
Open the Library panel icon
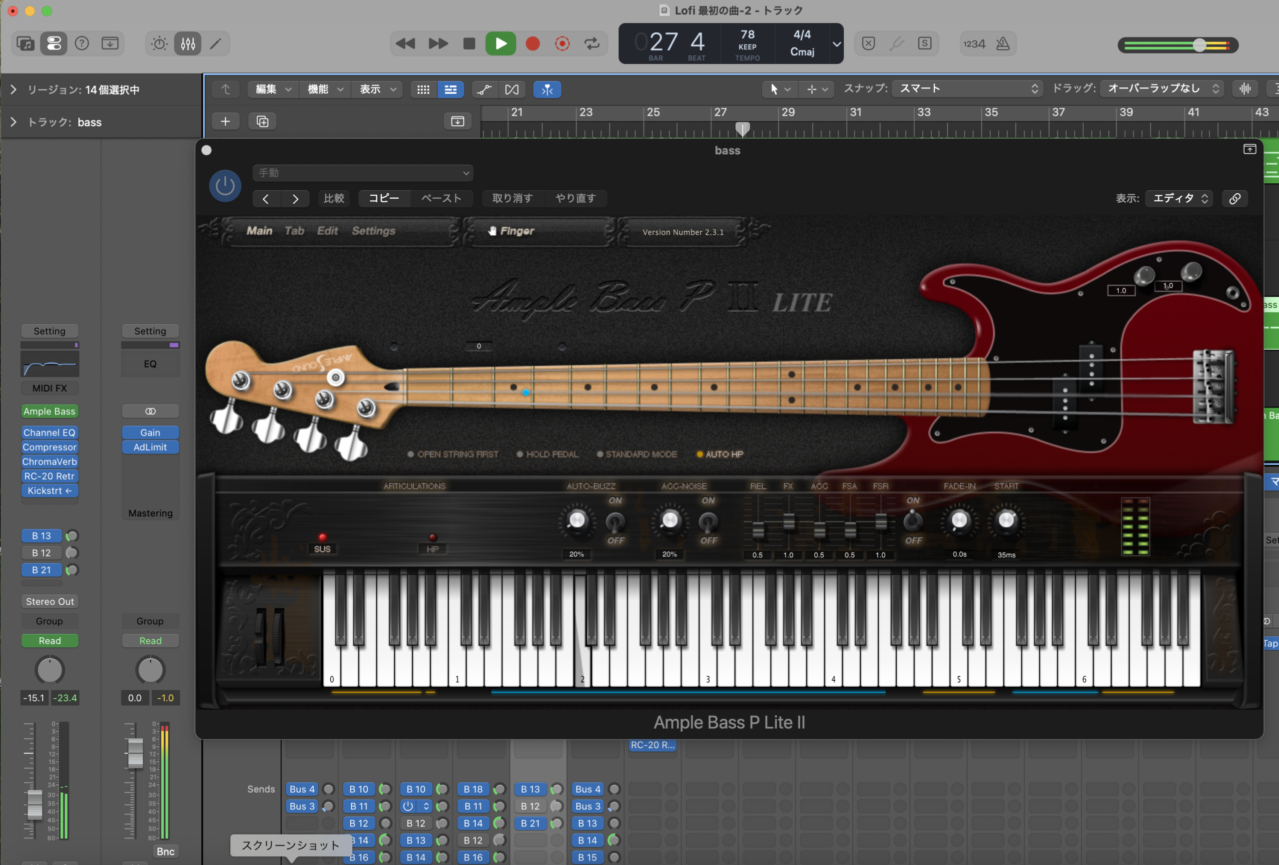(25, 43)
